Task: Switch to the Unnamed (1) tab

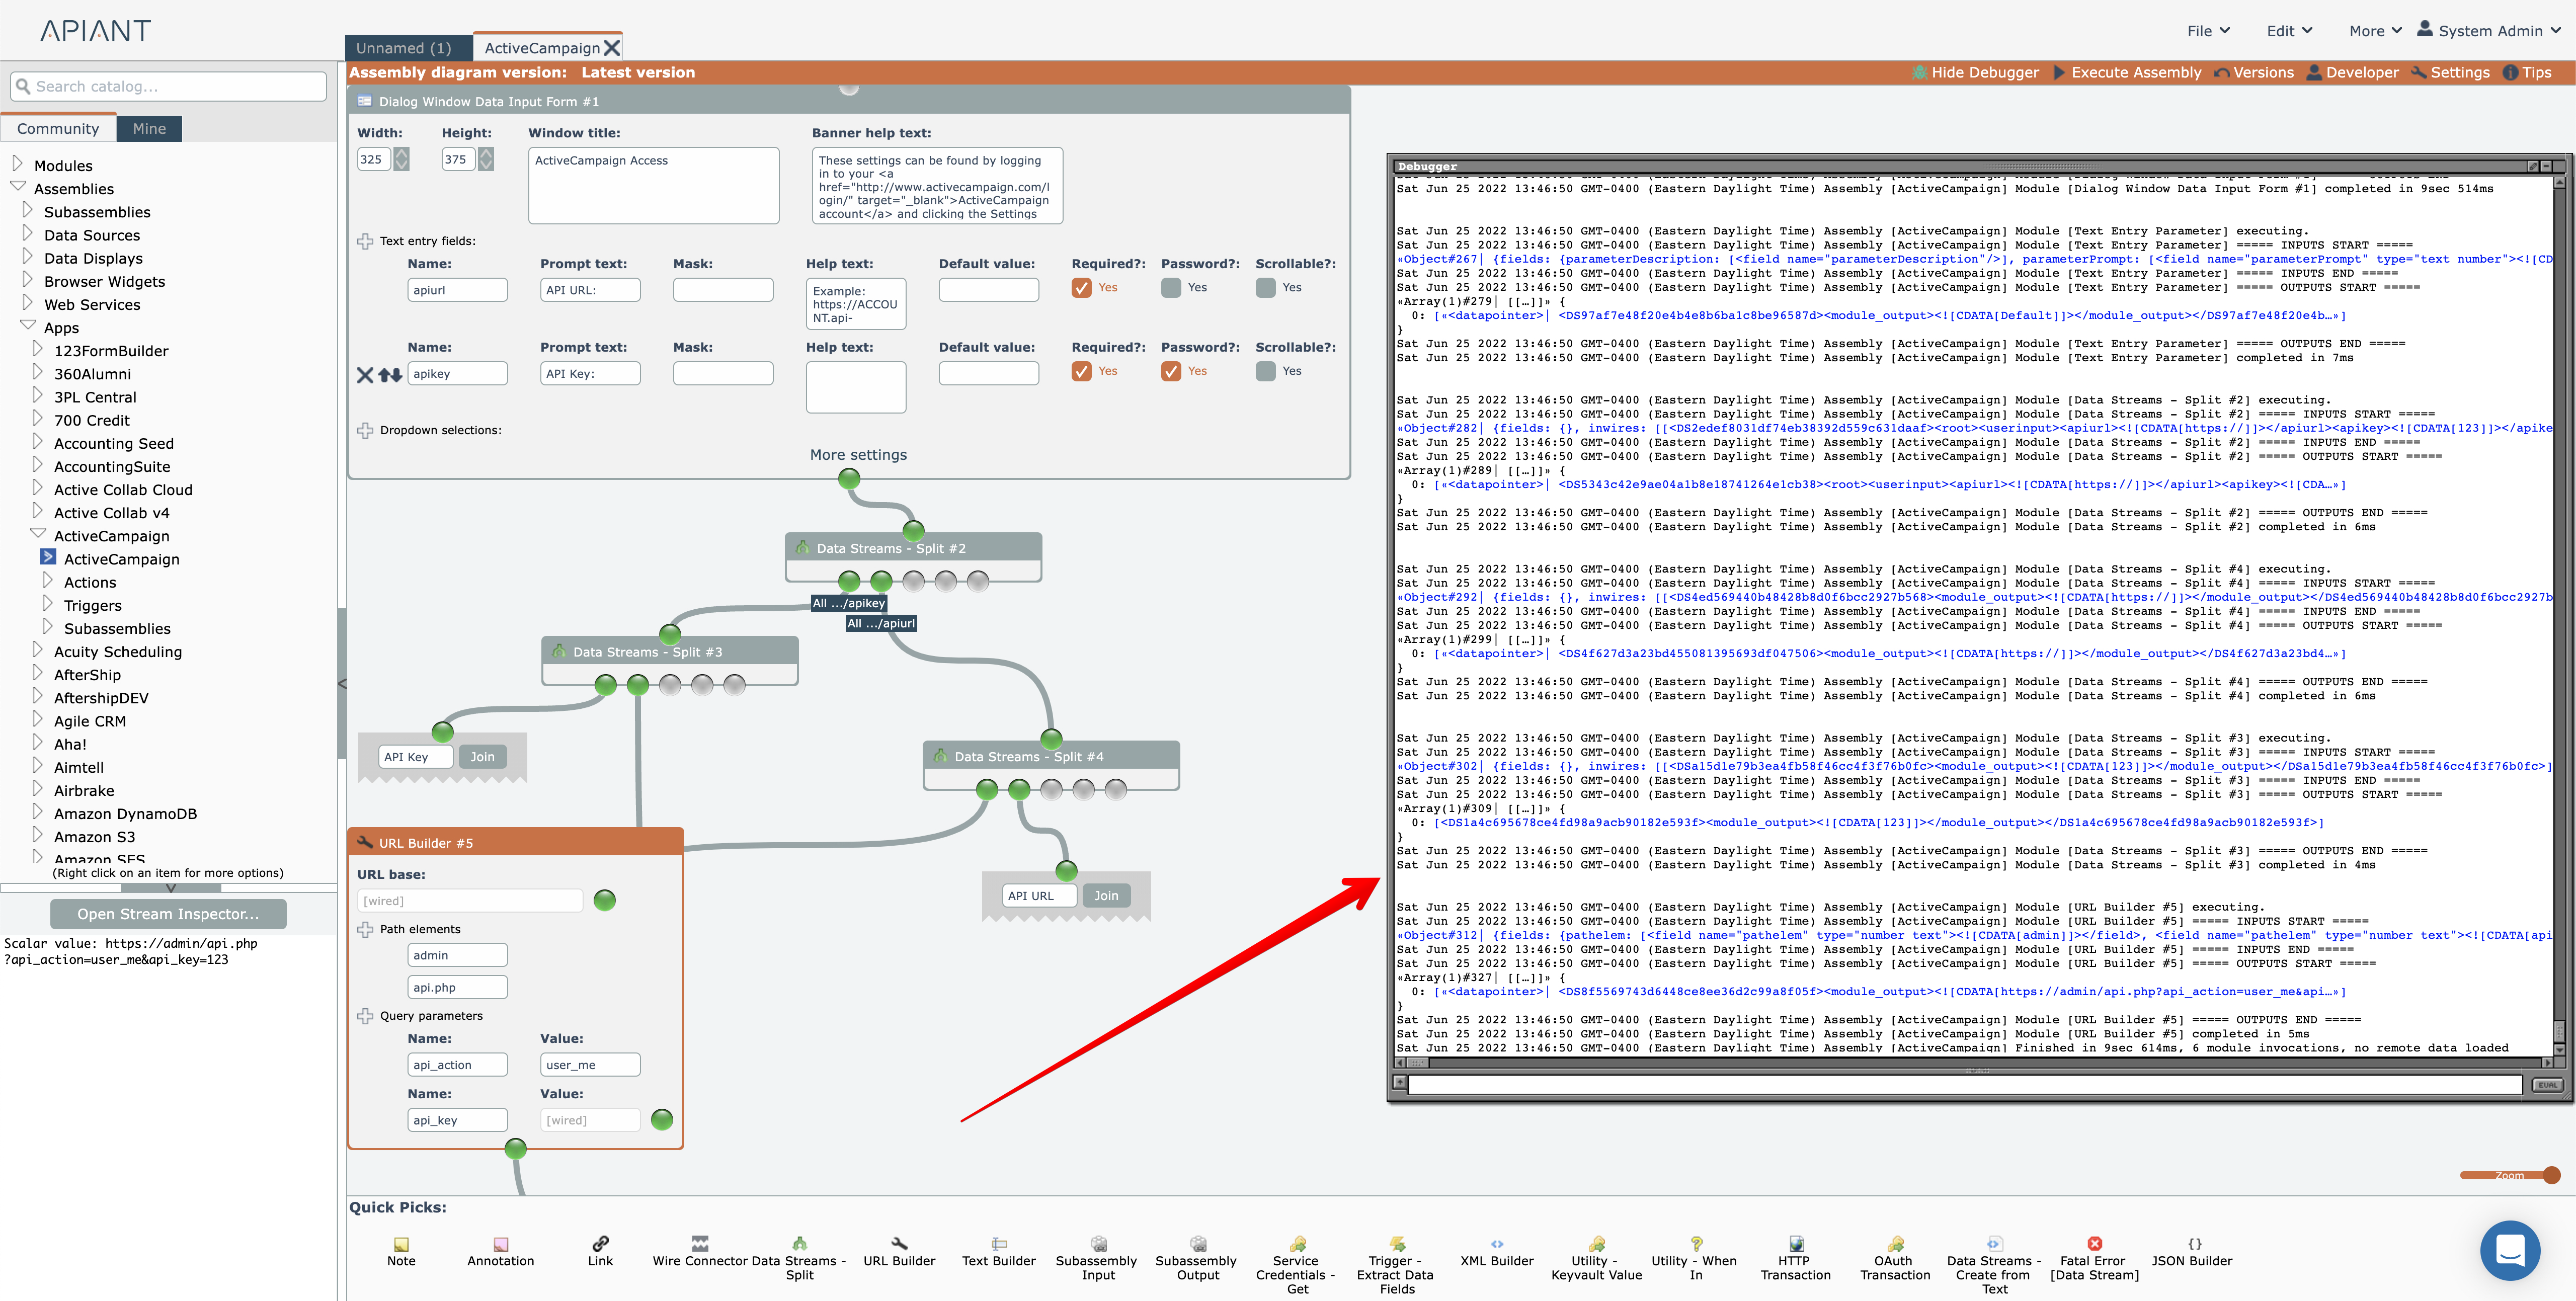Action: [404, 48]
